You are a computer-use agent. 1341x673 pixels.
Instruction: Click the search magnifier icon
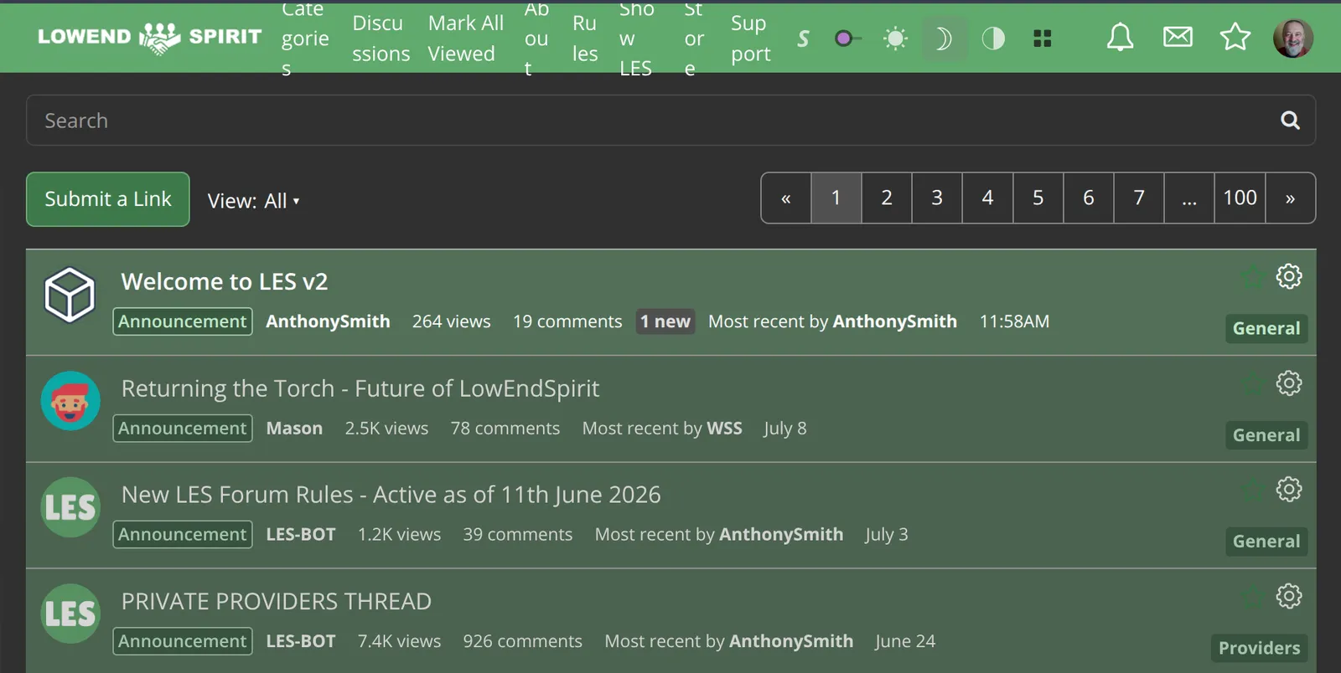(x=1291, y=121)
